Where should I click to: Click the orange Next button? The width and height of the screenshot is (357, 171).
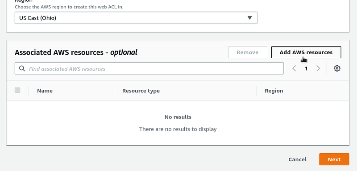pos(334,159)
